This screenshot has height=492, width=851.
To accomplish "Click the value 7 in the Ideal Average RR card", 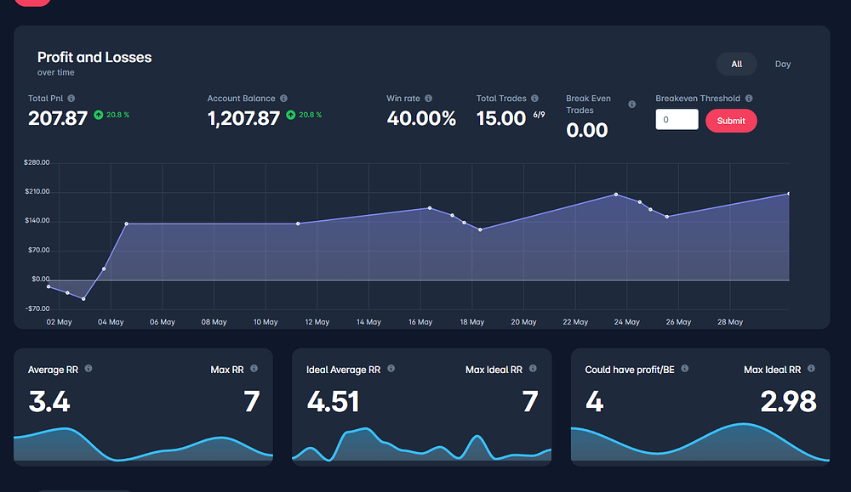I will tap(530, 402).
